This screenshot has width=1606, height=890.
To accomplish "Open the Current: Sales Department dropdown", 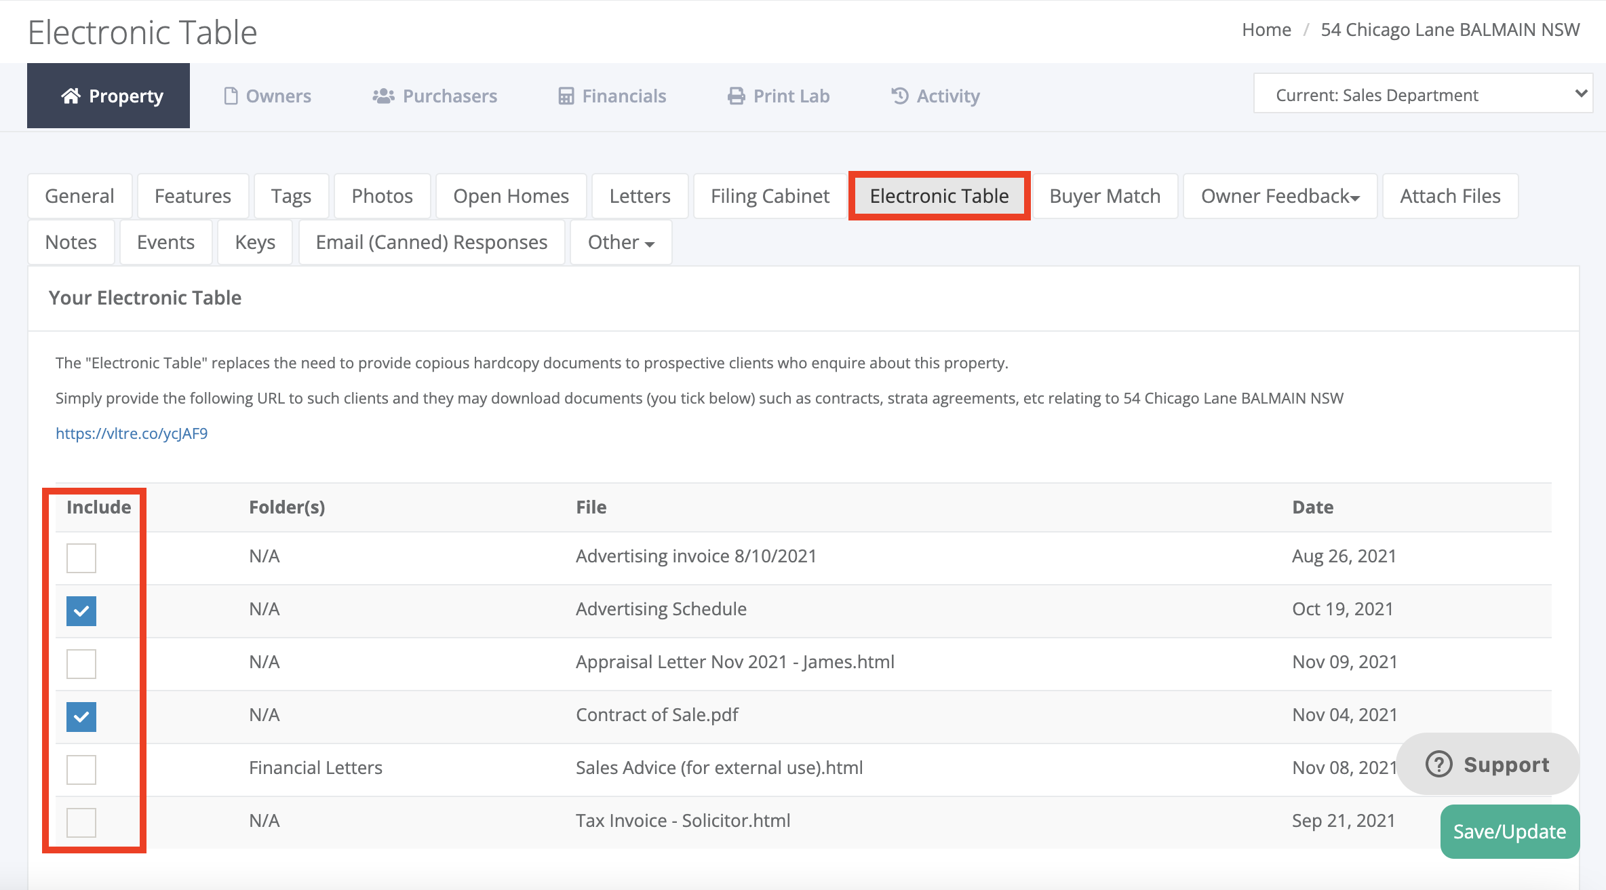I will [x=1423, y=94].
